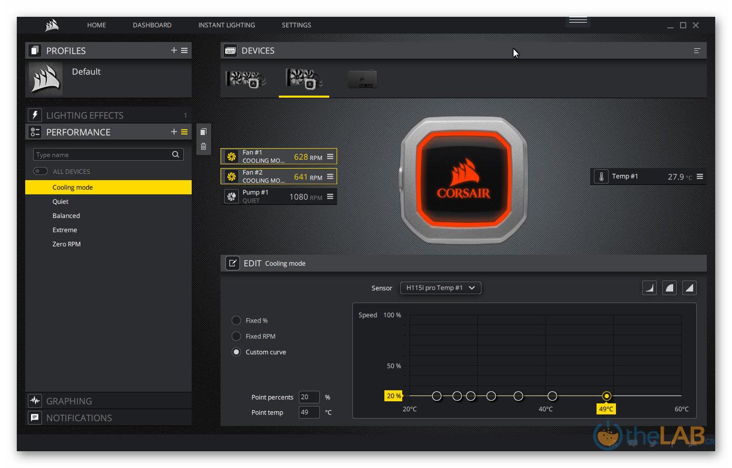Click the Profiles panel icon

(35, 50)
